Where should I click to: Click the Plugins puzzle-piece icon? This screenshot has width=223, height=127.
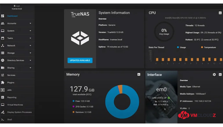3,83
